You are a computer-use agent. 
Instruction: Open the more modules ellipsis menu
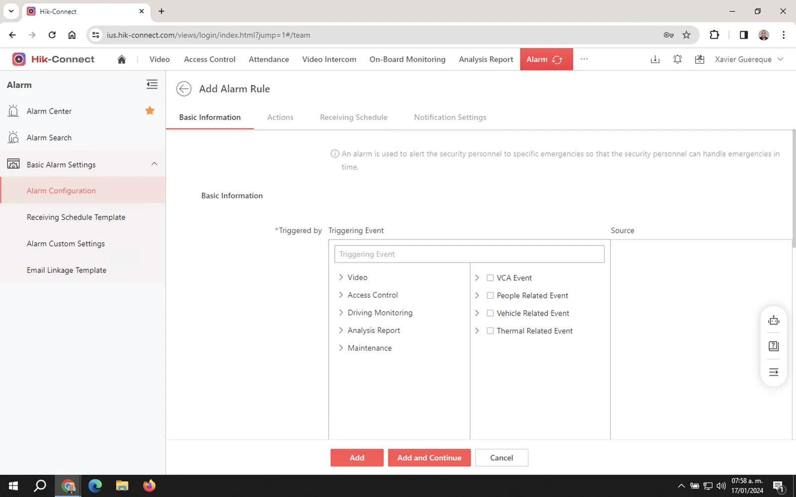tap(584, 59)
